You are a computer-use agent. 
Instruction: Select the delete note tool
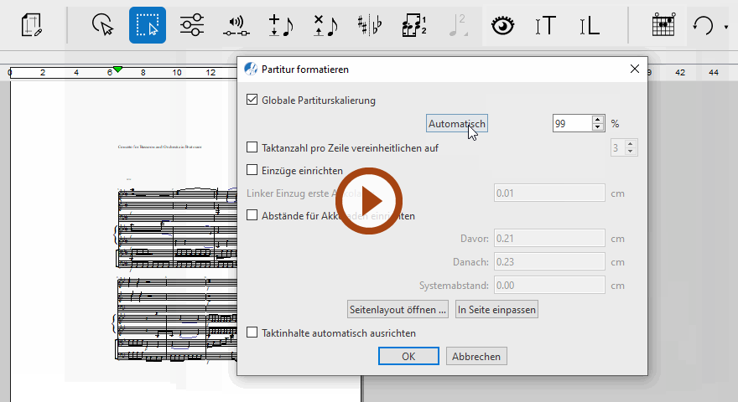[325, 25]
